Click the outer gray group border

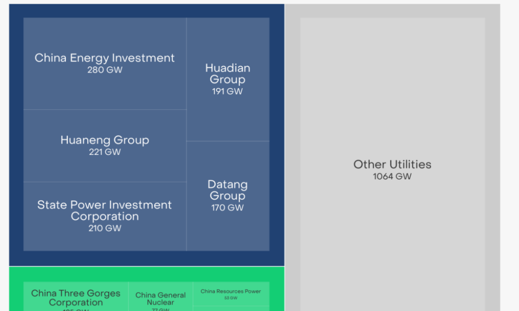[x=493, y=155]
